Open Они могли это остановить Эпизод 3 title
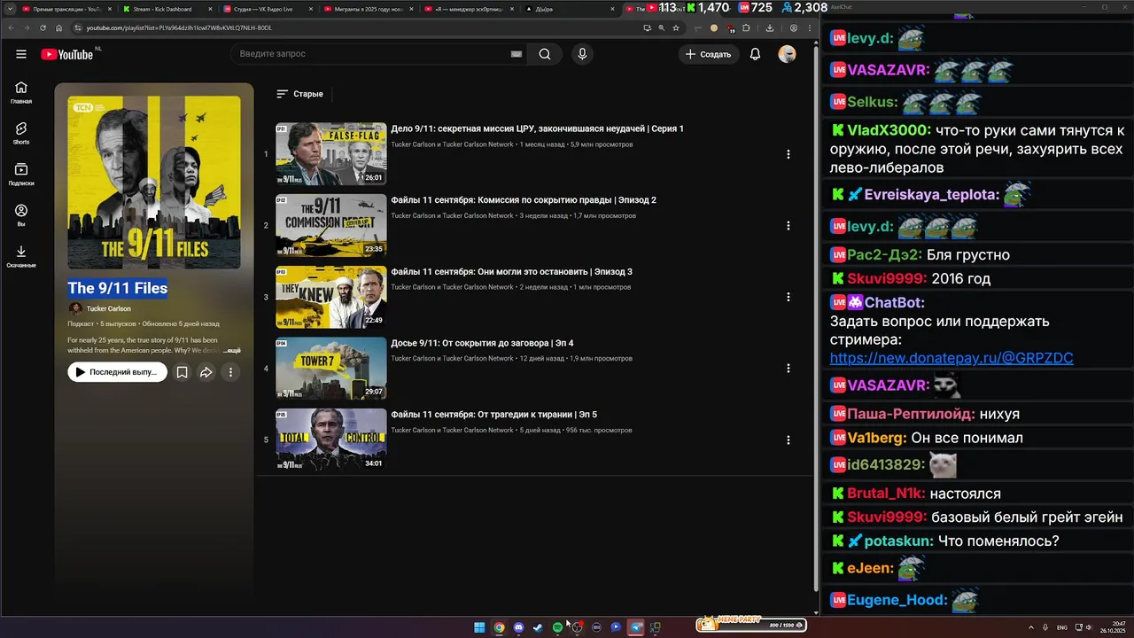 point(511,272)
